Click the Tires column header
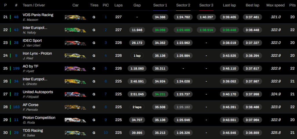This screenshot has height=139, width=297. [94, 5]
